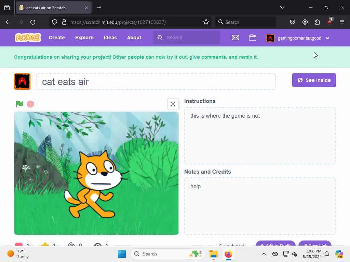Image resolution: width=350 pixels, height=262 pixels.
Task: Open the weather widget showing 79°F Sunny
Action: click(18, 254)
